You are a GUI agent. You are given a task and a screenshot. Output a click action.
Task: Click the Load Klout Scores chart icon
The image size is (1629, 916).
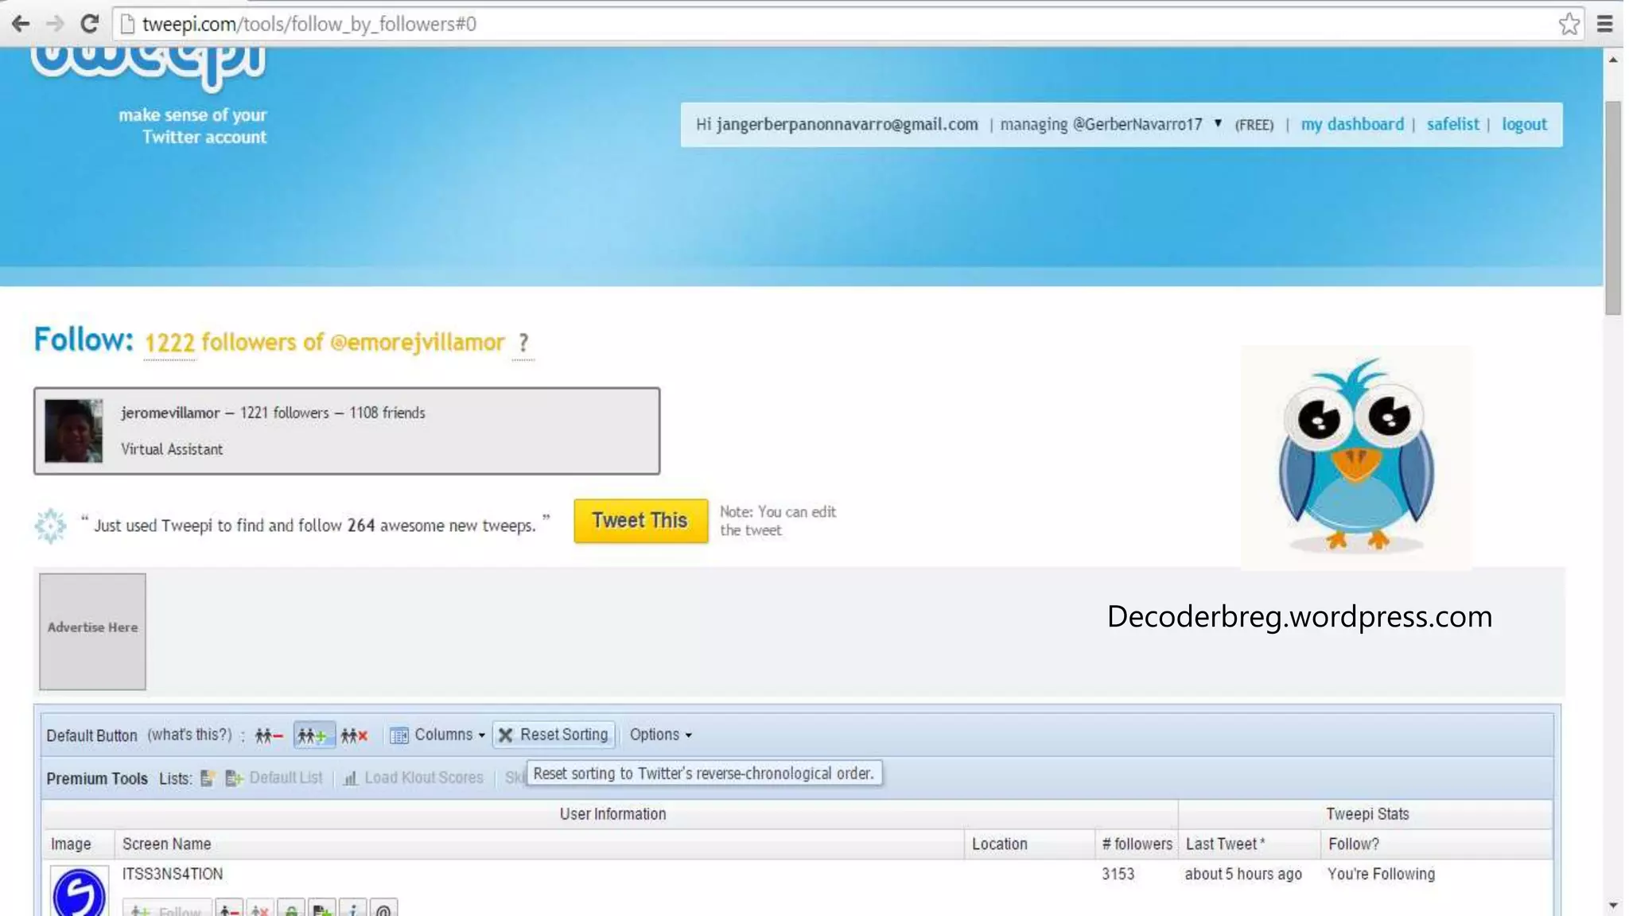(x=351, y=778)
